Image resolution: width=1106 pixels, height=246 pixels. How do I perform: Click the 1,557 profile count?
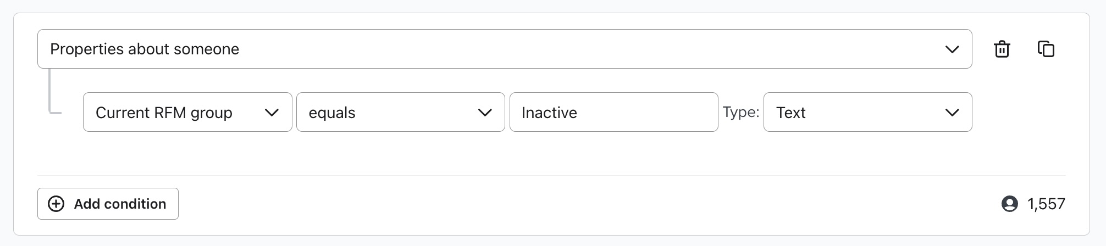pyautogui.click(x=1046, y=204)
